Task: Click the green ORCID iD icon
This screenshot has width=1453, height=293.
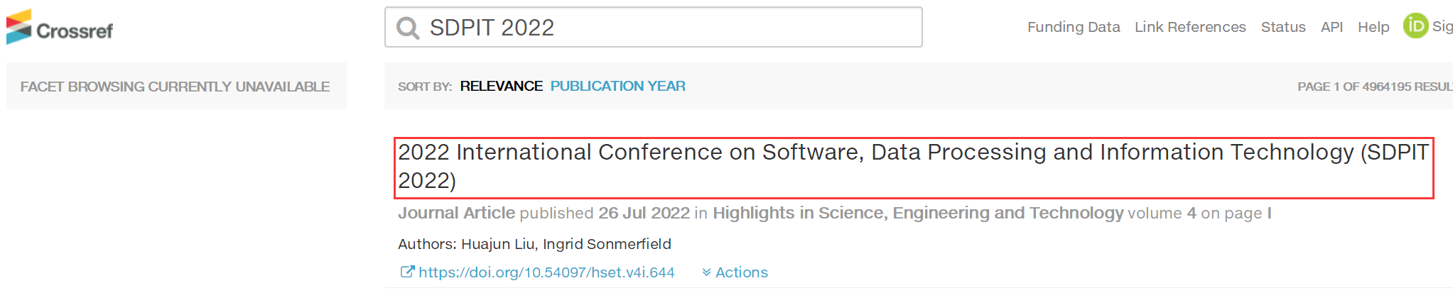Action: coord(1415,26)
